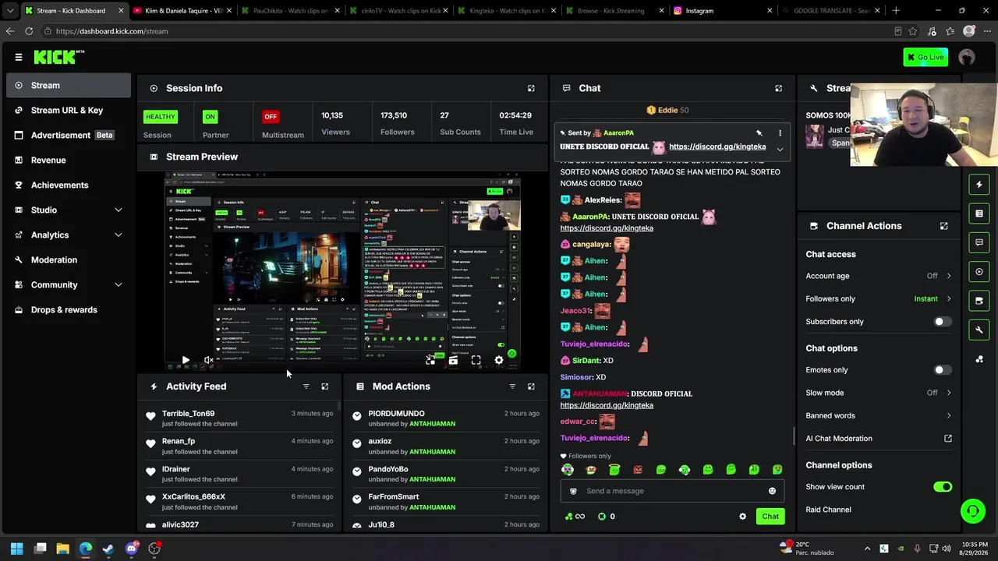Expand the Activity Feed panel
998x561 pixels.
(325, 386)
